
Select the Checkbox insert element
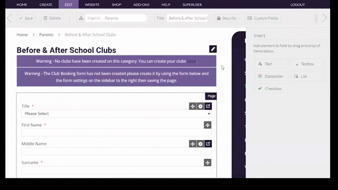tap(271, 89)
